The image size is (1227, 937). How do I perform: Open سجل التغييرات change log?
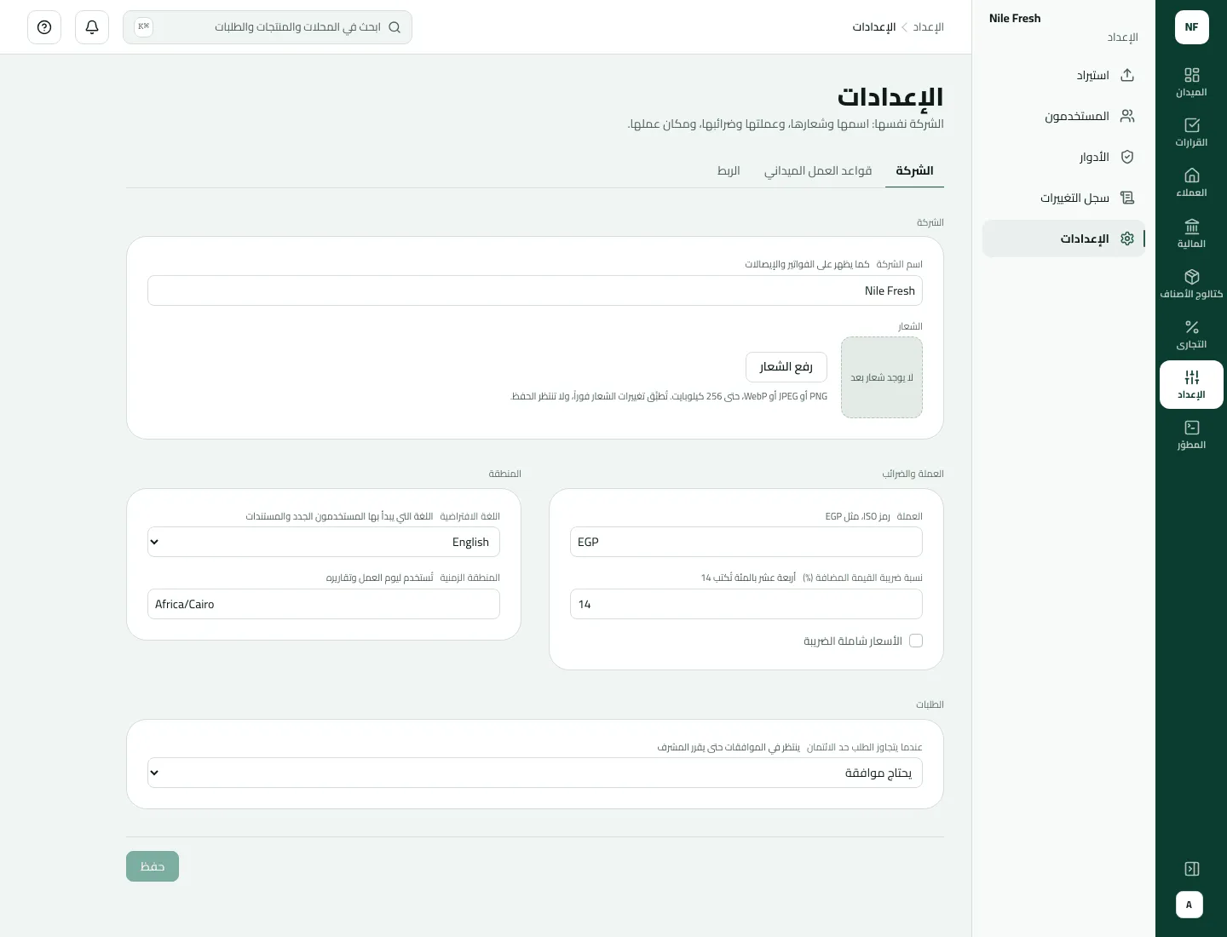(x=1063, y=198)
